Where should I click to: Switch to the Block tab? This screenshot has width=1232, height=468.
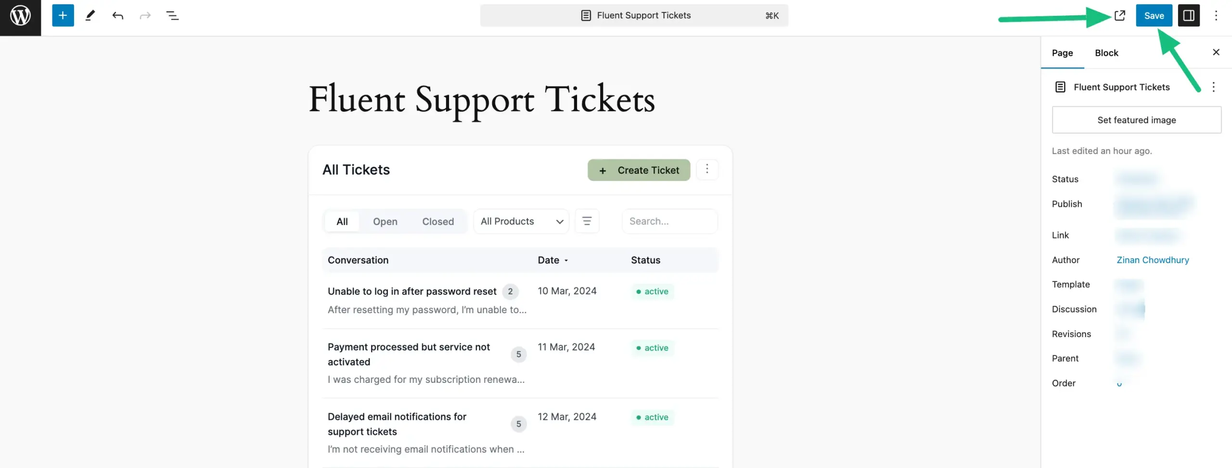click(1106, 53)
